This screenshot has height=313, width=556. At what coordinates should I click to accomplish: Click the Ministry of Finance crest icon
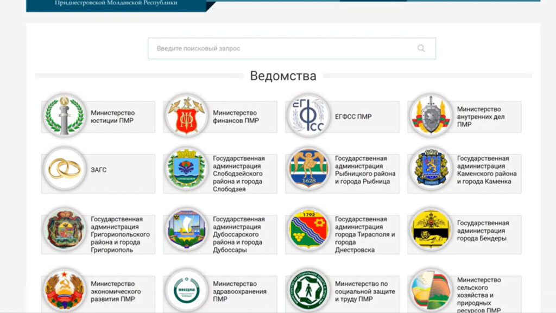click(x=185, y=116)
